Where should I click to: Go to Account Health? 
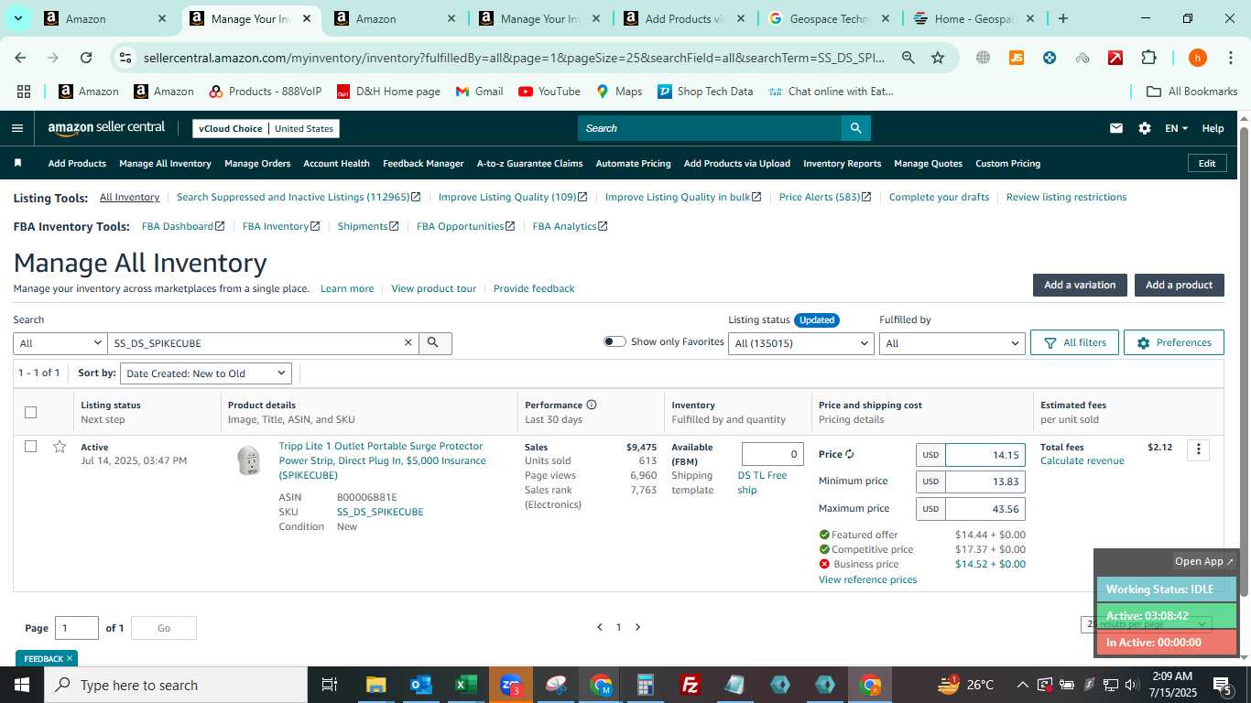(x=336, y=163)
